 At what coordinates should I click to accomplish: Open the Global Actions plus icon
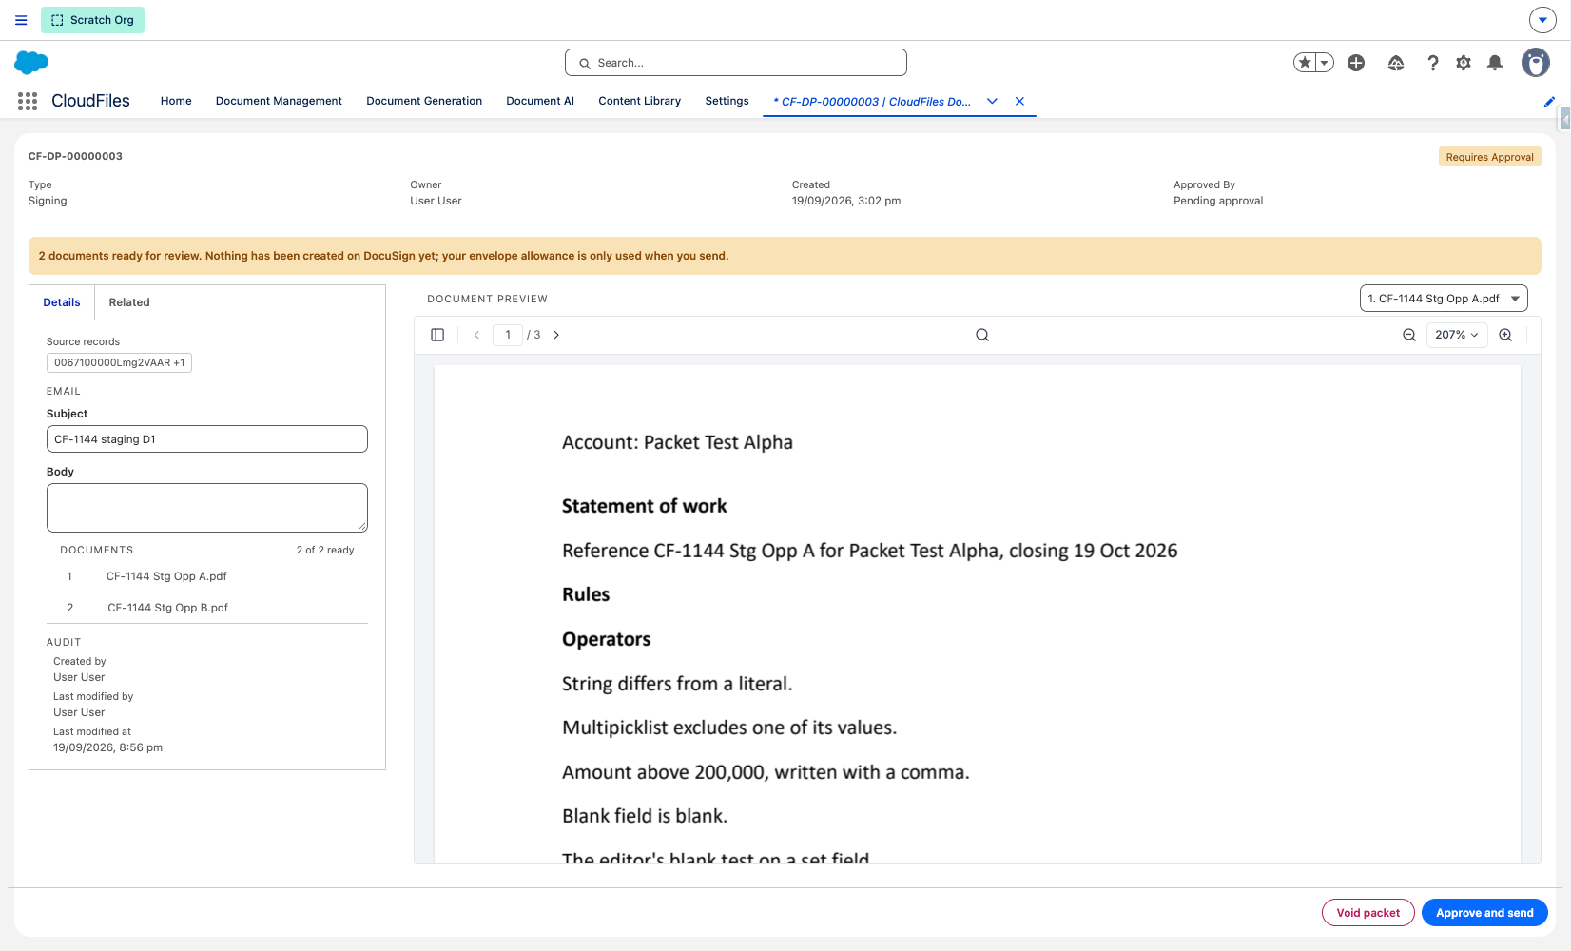[x=1356, y=63]
